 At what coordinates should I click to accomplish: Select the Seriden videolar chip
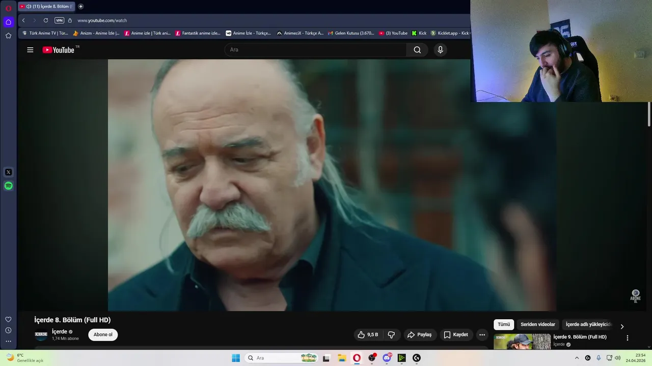pyautogui.click(x=538, y=324)
